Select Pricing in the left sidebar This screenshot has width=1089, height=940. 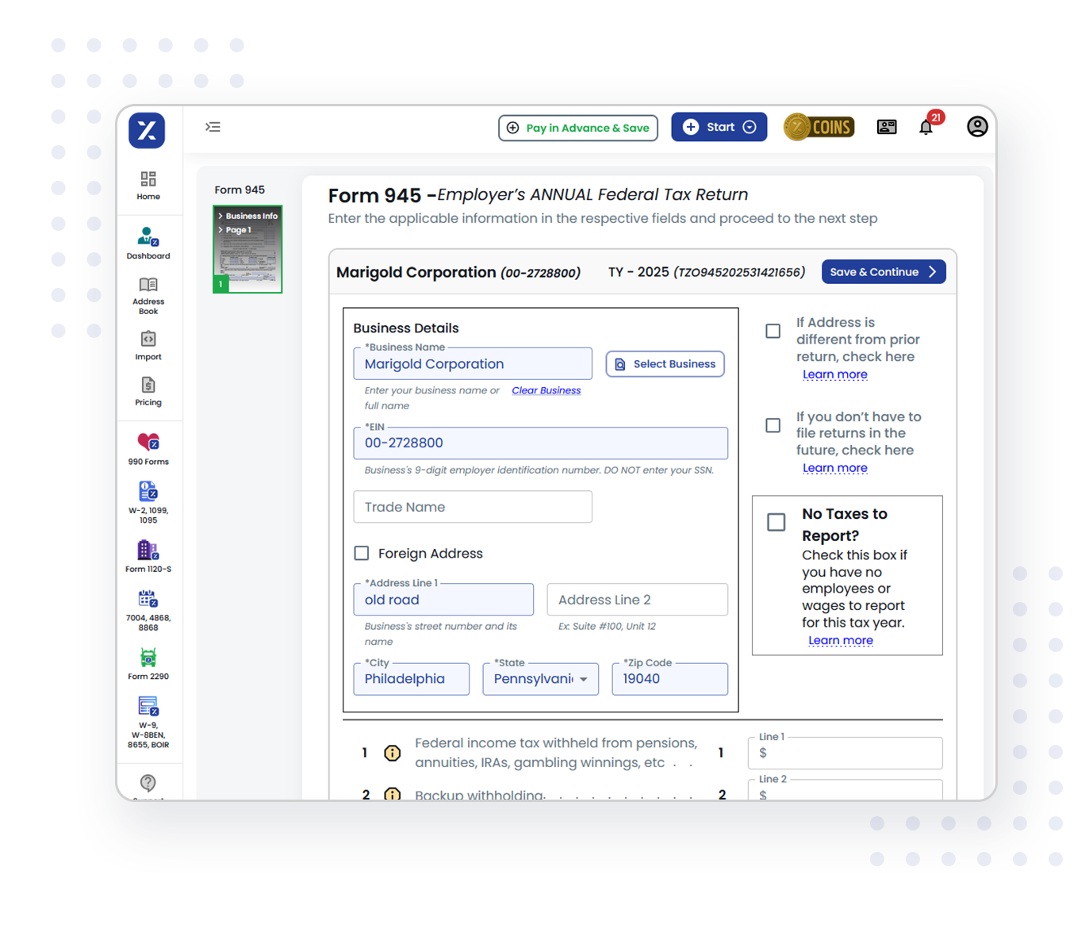148,391
